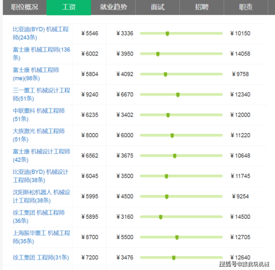
Task: Click the maximum salary ¥11220
Action: tap(240, 135)
